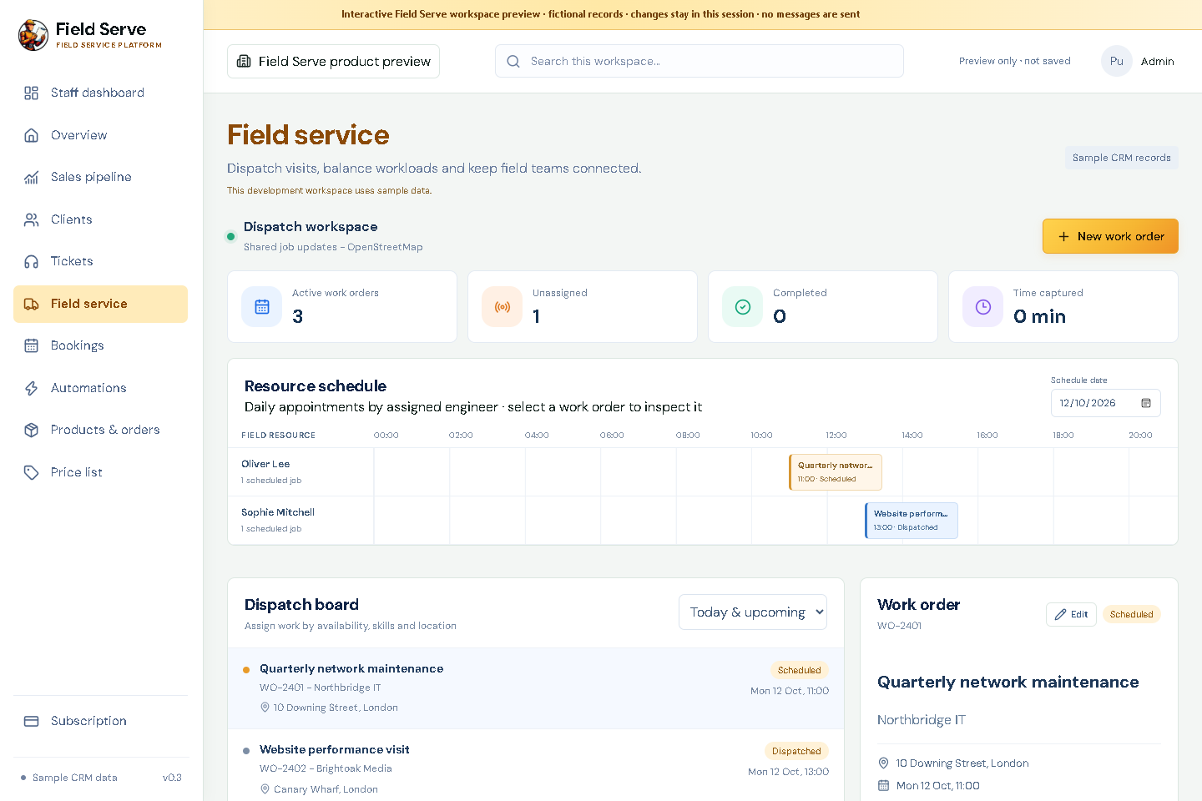Click the Field Serve product preview button
Viewport: 1202px width, 801px height.
point(333,61)
